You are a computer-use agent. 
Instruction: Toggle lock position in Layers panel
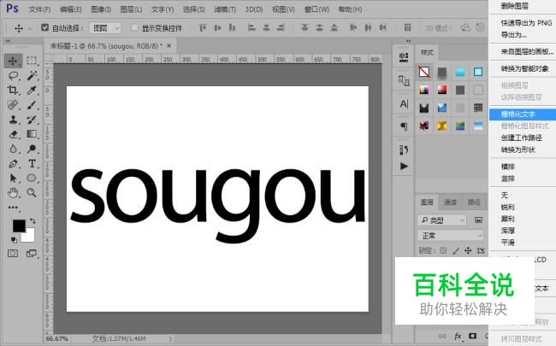coord(468,250)
